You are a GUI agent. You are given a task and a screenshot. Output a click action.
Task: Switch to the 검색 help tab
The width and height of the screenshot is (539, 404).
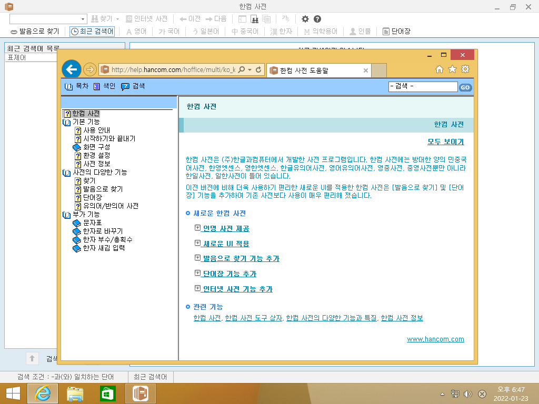133,86
